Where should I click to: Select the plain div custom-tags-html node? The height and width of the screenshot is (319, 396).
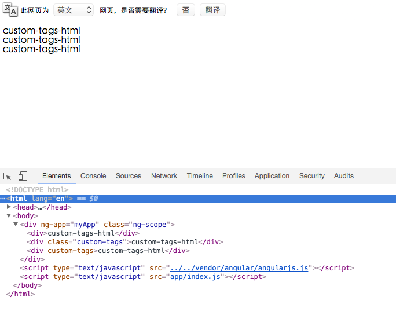(83, 233)
